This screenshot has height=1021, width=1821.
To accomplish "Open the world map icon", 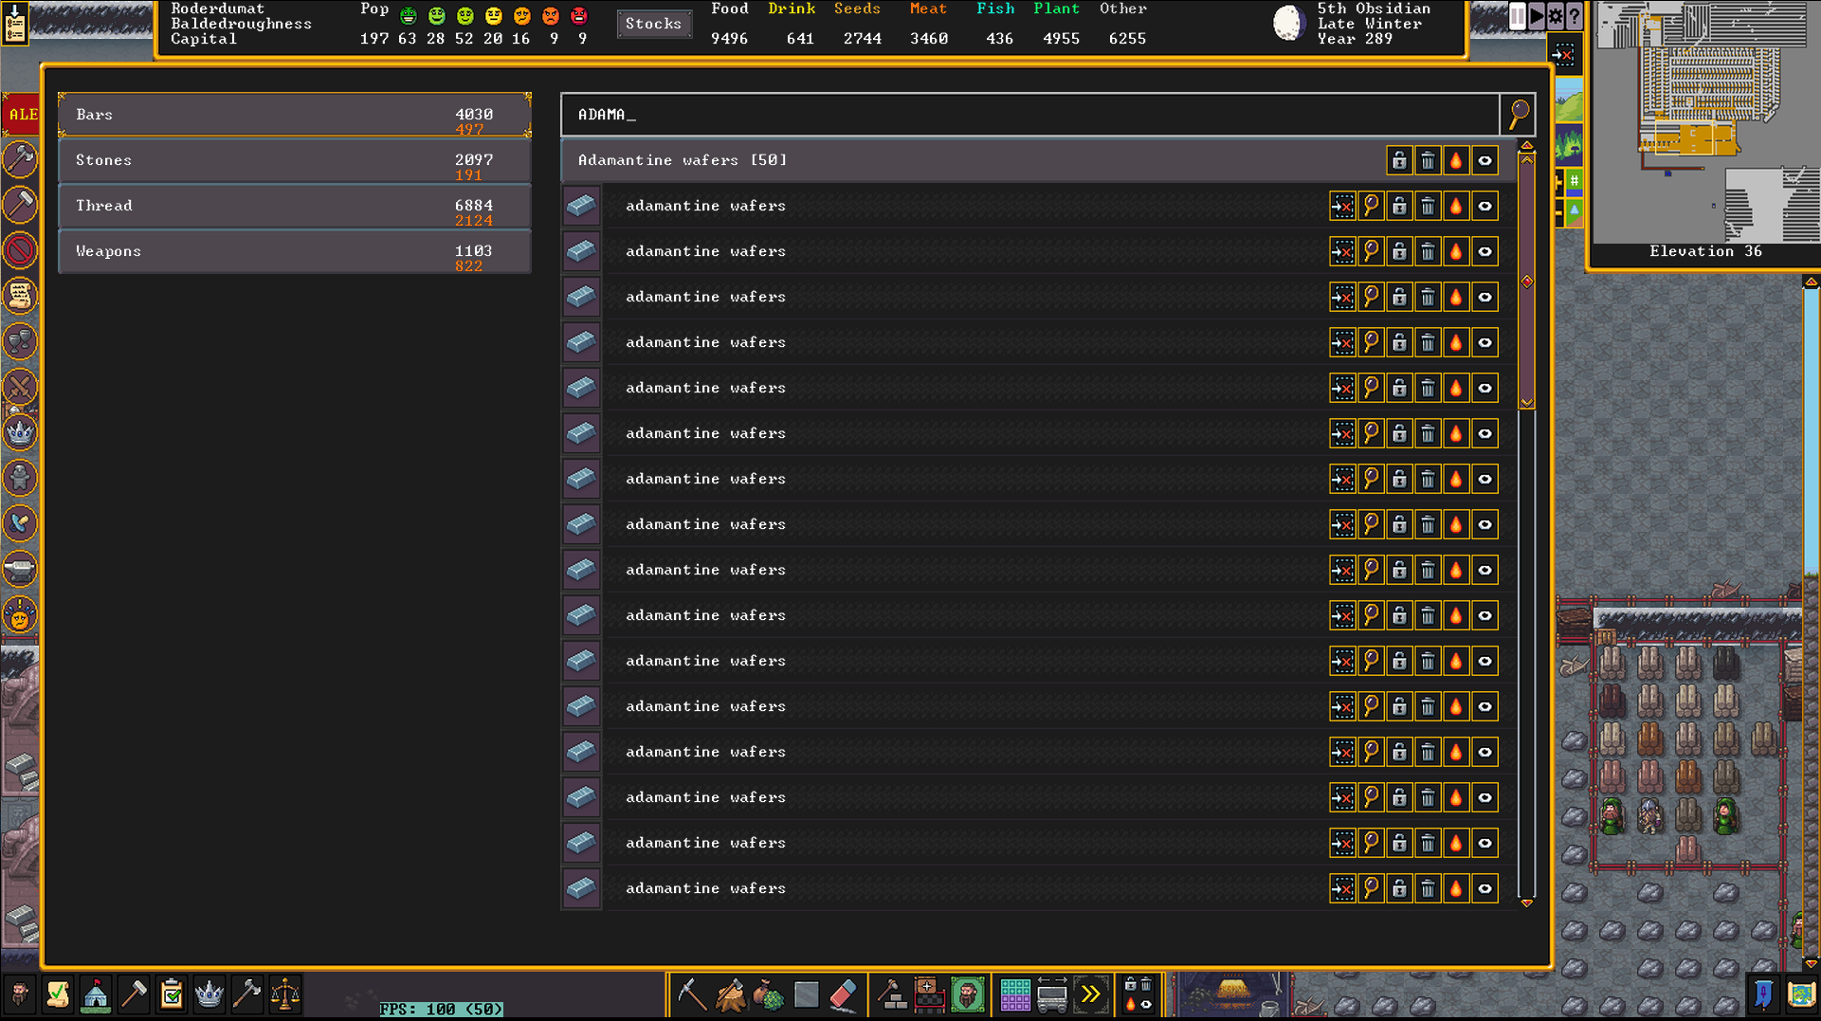I will point(1801,994).
